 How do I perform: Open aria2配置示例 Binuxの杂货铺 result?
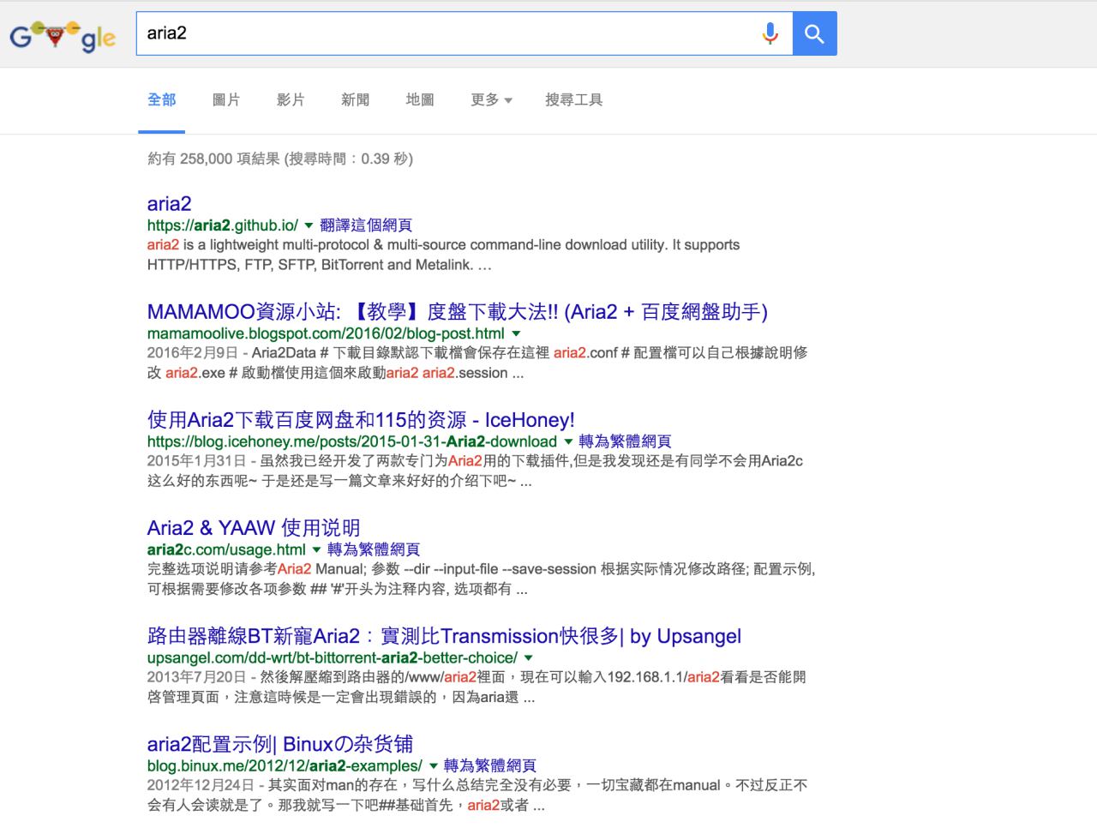tap(280, 744)
